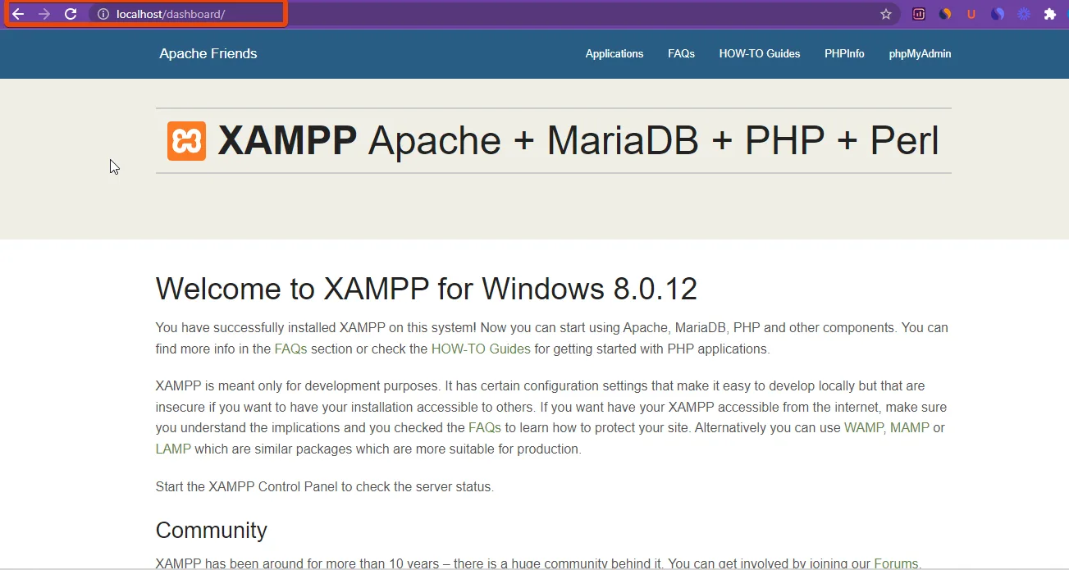Reload the page with the refresh icon
Screen dimensions: 1069x570
click(x=71, y=14)
